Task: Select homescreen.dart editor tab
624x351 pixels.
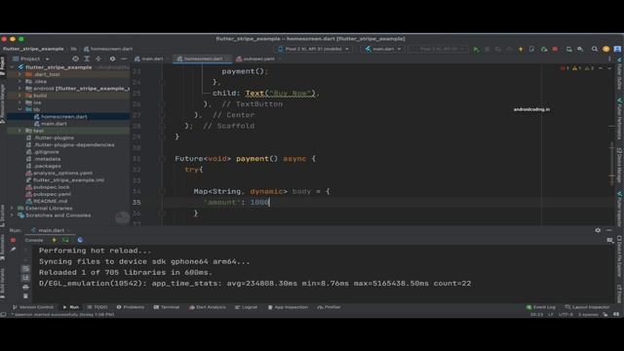Action: pos(203,58)
